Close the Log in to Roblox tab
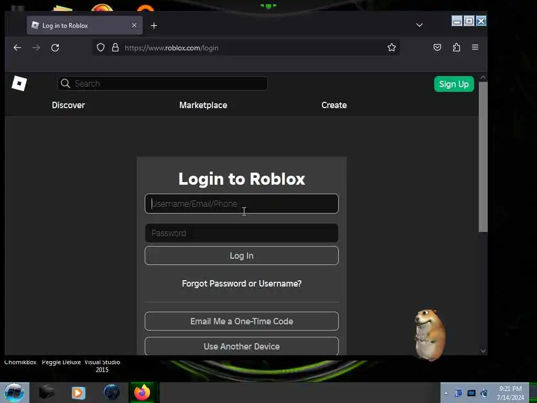This screenshot has height=403, width=537. pyautogui.click(x=134, y=25)
